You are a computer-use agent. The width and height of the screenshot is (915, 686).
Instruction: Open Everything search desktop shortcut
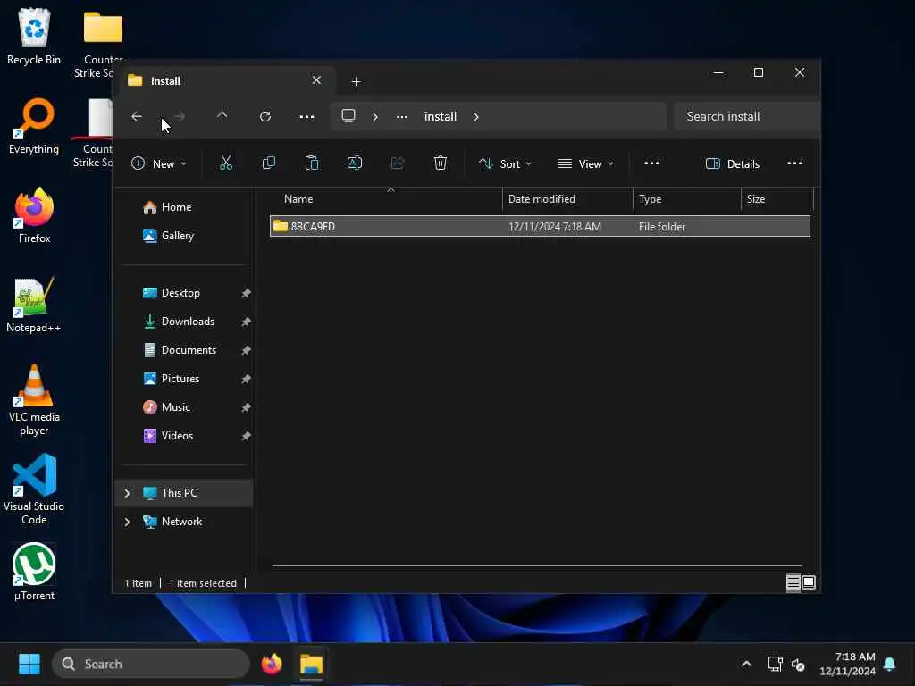[x=34, y=127]
